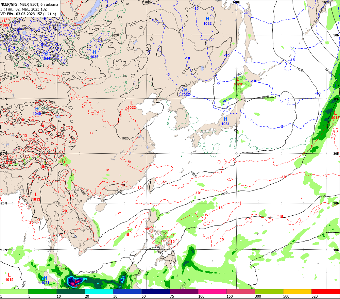Click the low pressure label 1020 near Hokkaido
The image size is (340, 299).
(238, 84)
